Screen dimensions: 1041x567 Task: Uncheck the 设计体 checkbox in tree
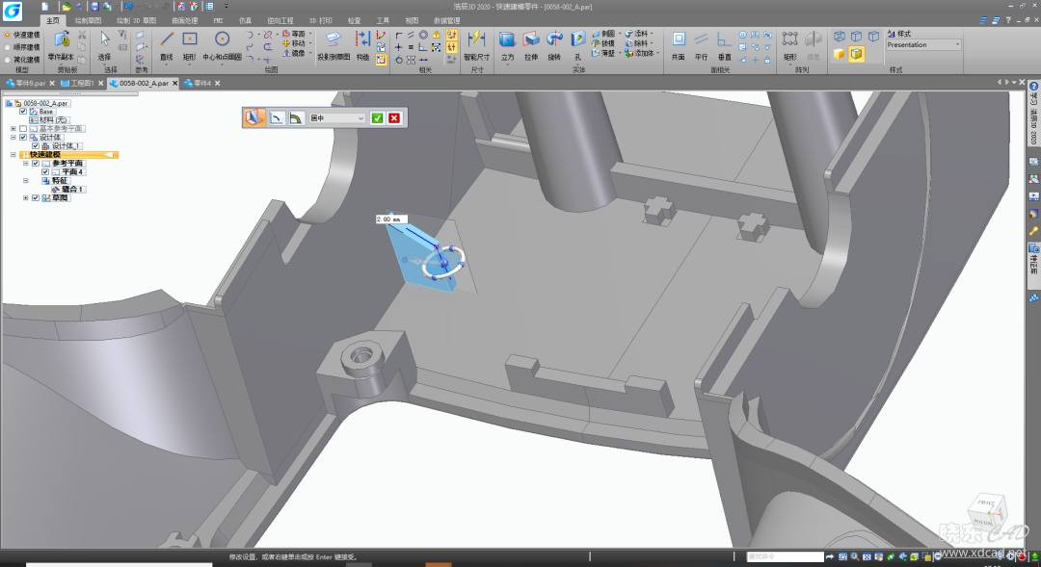[23, 138]
